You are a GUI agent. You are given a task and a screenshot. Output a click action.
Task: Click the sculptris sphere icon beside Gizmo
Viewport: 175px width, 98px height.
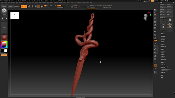[x=42, y=7]
